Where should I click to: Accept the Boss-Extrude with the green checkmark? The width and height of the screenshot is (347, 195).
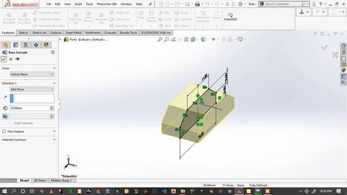point(4,59)
